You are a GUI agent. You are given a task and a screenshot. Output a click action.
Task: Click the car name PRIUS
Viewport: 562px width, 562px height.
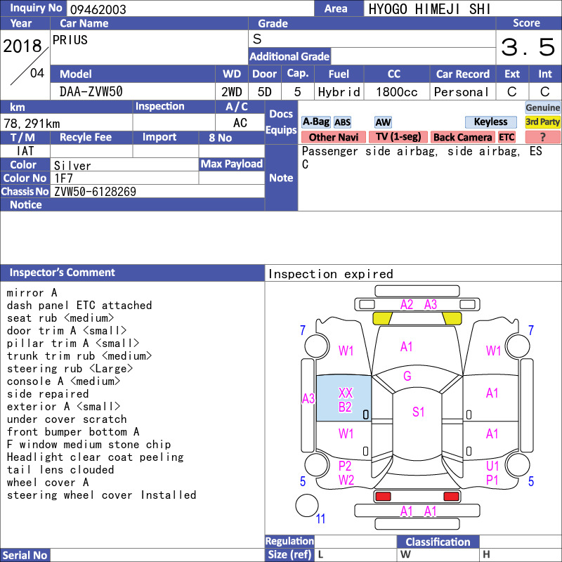(70, 39)
